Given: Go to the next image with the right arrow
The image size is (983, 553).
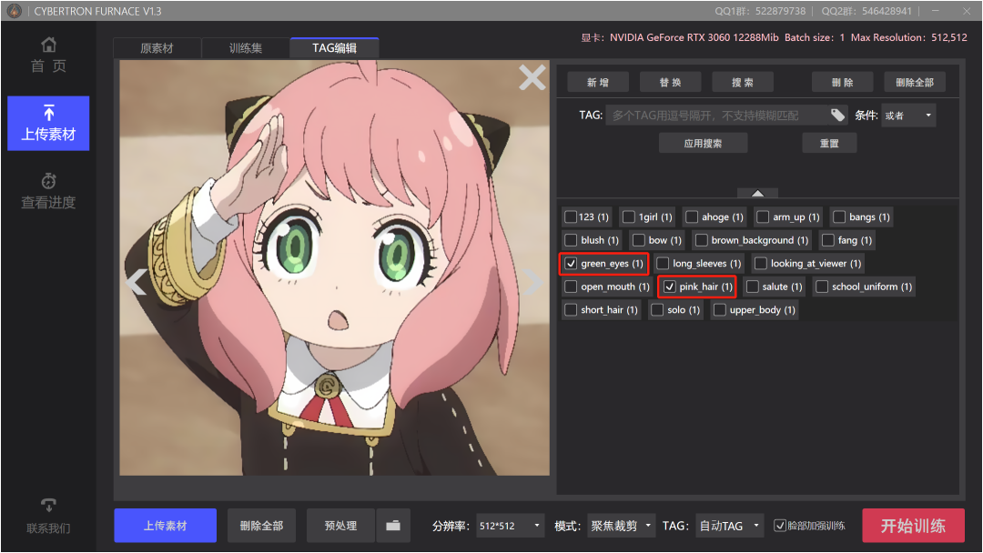Looking at the screenshot, I should (532, 281).
